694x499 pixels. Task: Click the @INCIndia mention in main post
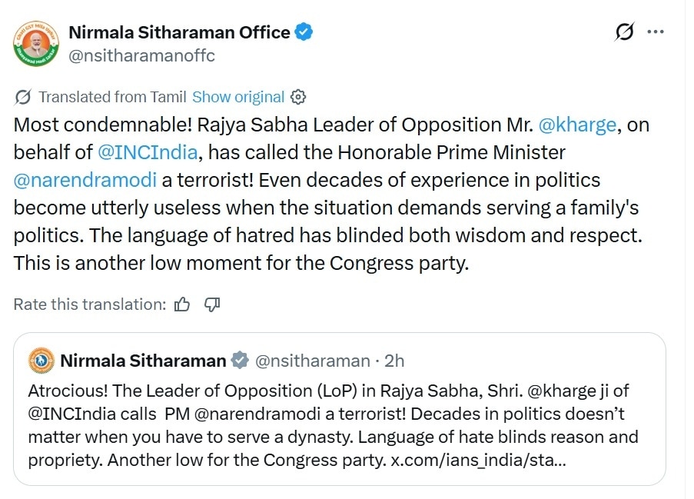point(148,152)
